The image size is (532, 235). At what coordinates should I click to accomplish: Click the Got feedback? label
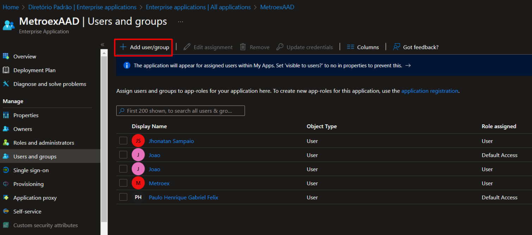click(x=421, y=47)
